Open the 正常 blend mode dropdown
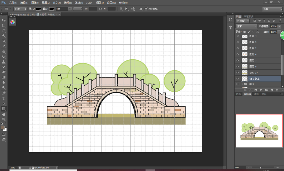Image resolution: width=284 pixels, height=171 pixels. (246, 26)
